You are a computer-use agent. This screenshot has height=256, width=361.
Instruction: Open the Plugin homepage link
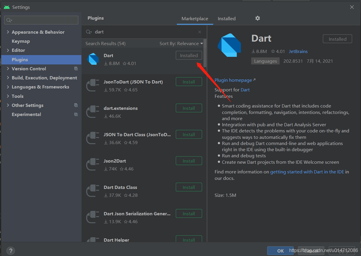pos(233,80)
